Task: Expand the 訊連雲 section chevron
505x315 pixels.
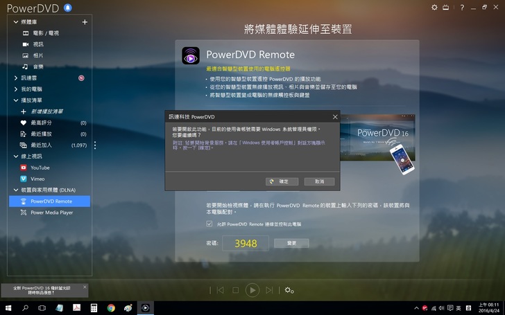Action: point(15,78)
